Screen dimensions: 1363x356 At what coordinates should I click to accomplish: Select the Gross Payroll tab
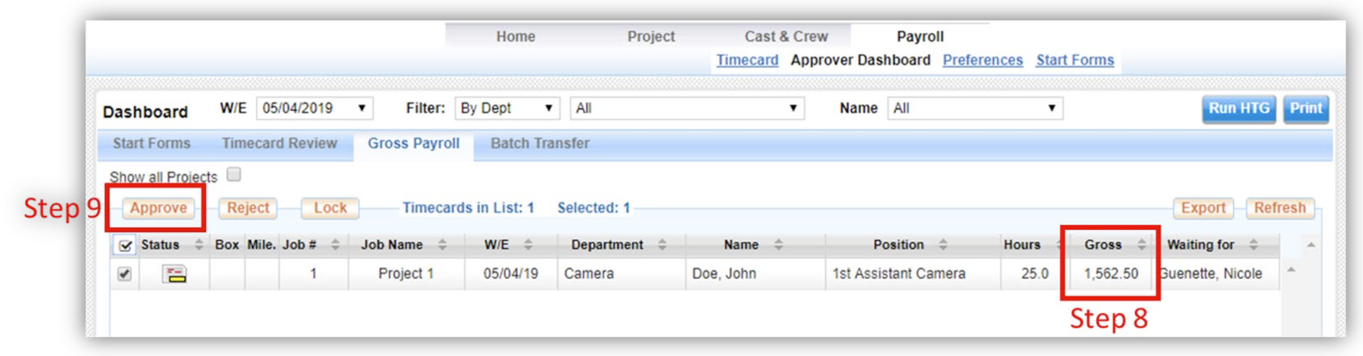pyautogui.click(x=414, y=144)
